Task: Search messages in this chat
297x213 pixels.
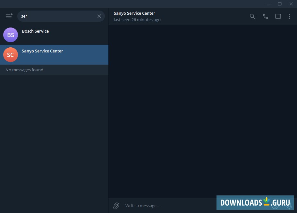Action: [x=252, y=16]
